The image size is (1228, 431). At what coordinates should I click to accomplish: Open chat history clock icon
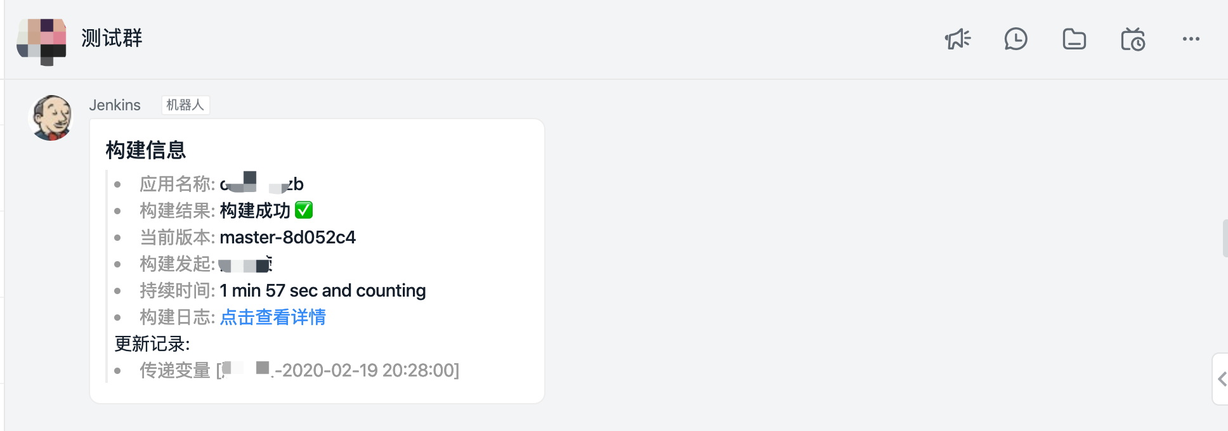(x=1016, y=39)
